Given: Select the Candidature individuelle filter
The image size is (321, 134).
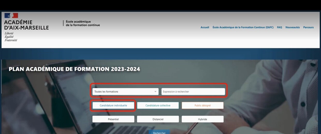Looking at the screenshot, I should 113,105.
